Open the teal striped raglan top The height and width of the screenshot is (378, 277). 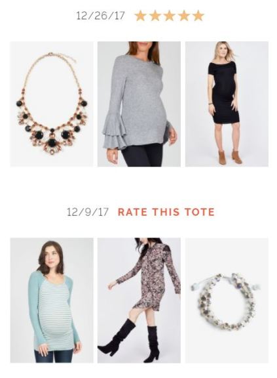tap(52, 301)
